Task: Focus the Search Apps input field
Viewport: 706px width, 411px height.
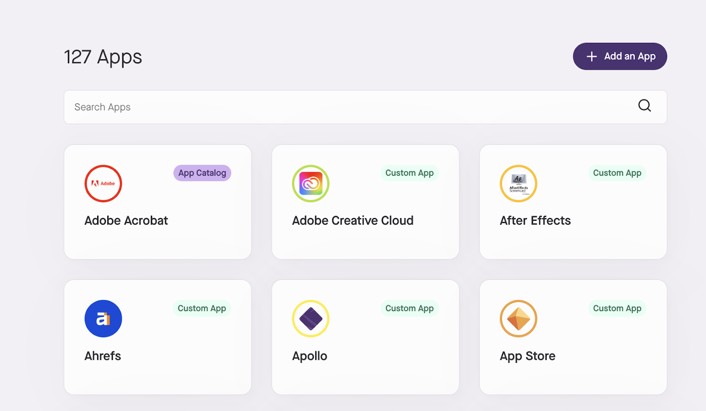Action: [x=365, y=107]
